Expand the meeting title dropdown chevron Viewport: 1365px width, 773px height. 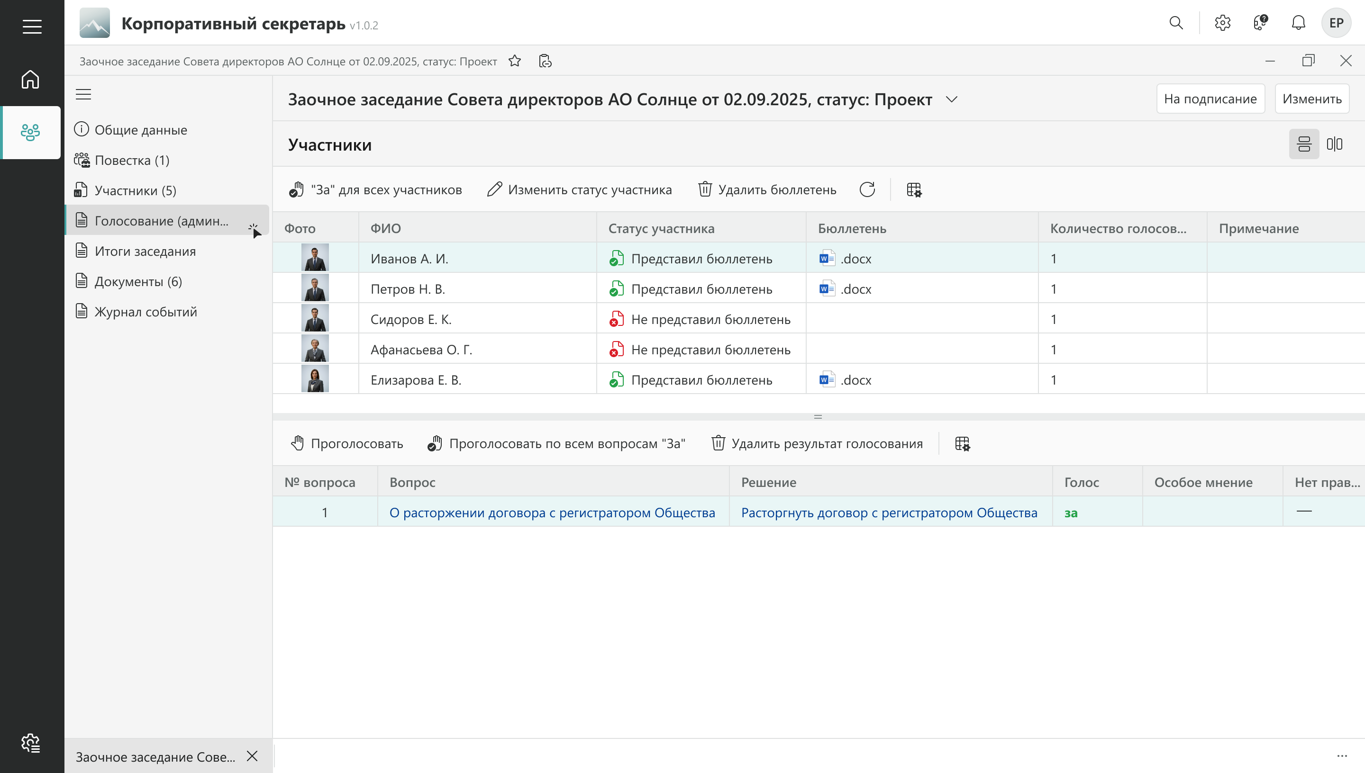click(951, 99)
